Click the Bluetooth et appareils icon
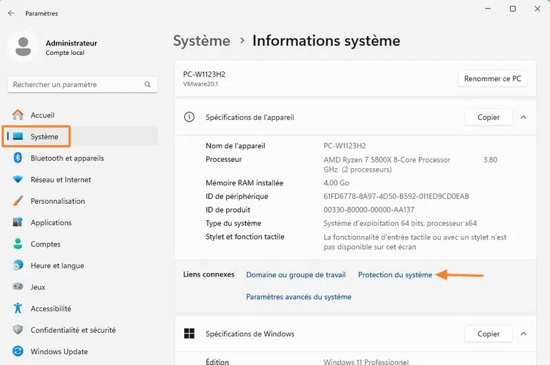The height and width of the screenshot is (365, 550). tap(18, 158)
